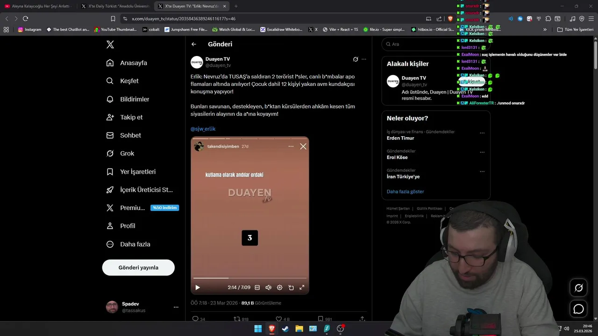Open Erden Timur trend options dots

(x=482, y=133)
